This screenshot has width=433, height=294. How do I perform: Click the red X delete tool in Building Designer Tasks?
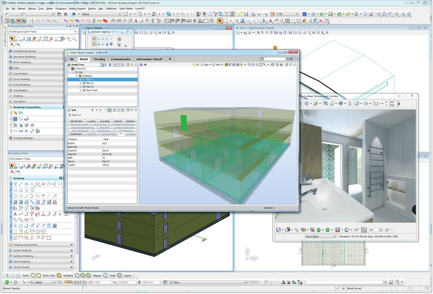tap(51, 39)
